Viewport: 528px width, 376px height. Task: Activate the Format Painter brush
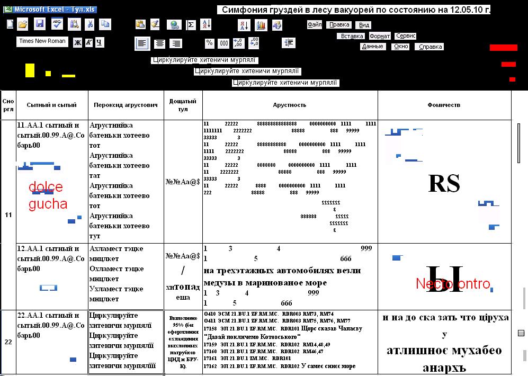tap(155, 24)
